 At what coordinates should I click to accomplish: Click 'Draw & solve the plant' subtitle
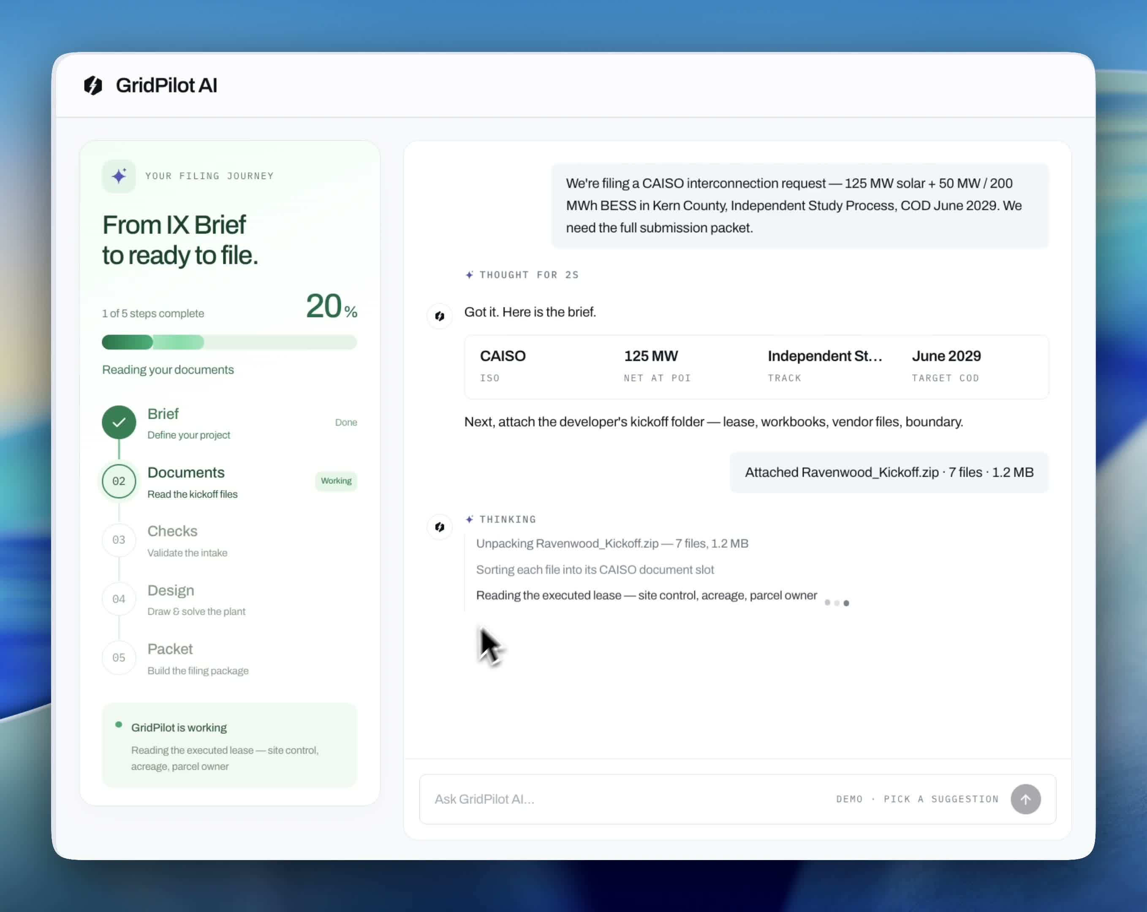(x=196, y=611)
